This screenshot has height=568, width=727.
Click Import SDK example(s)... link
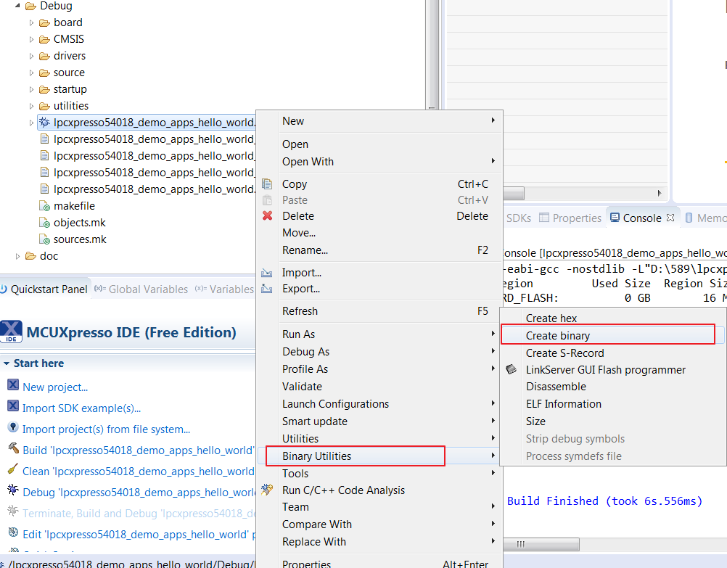(x=81, y=408)
